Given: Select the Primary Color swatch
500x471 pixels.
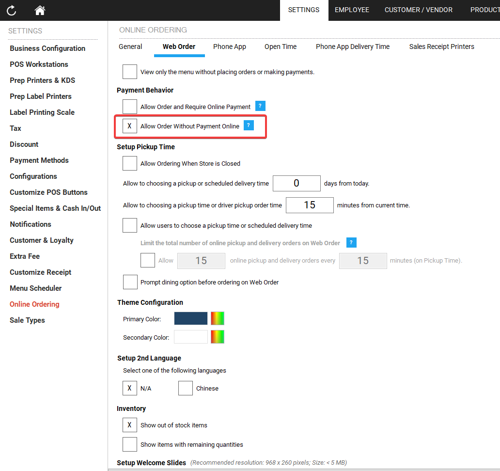Looking at the screenshot, I should (x=190, y=318).
